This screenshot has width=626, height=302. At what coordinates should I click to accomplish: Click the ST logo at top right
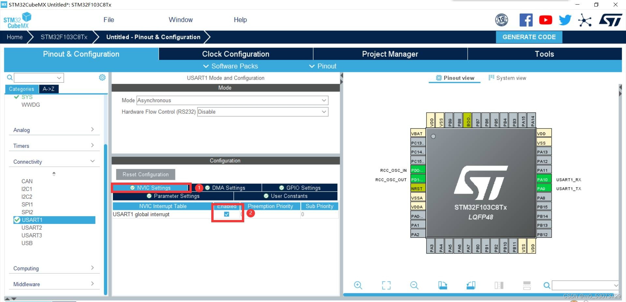tap(610, 20)
